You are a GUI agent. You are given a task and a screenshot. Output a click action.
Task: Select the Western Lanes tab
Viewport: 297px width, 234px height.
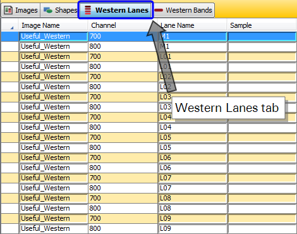(x=116, y=10)
